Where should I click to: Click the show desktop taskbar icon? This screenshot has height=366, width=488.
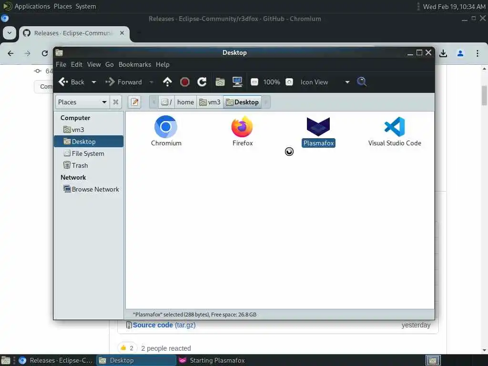[x=6, y=360]
